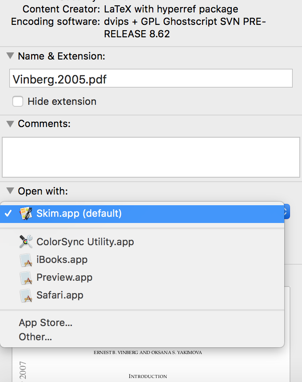Click the ColorSync Utility wrench icon
This screenshot has height=382, width=302.
pyautogui.click(x=26, y=242)
